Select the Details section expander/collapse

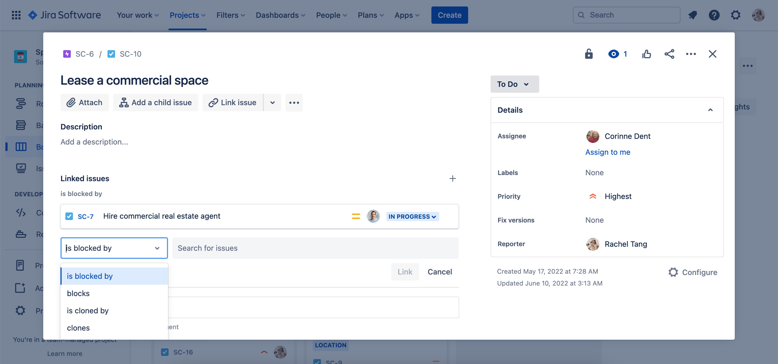coord(710,110)
